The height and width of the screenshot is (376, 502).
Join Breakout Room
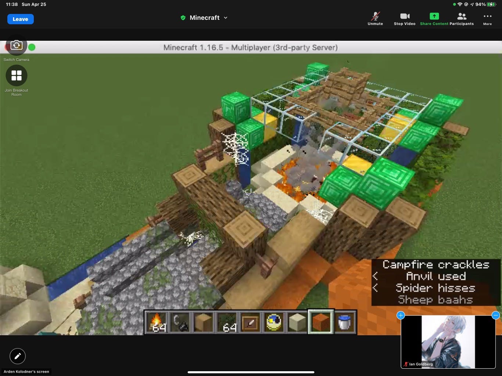[16, 75]
